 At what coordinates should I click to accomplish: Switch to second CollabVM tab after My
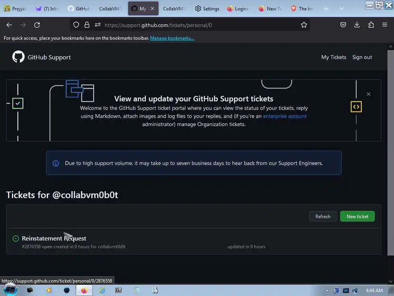coord(174,8)
